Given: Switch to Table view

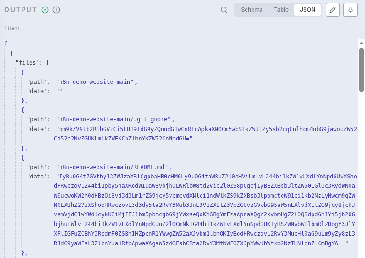Looking at the screenshot, I should pyautogui.click(x=281, y=10).
